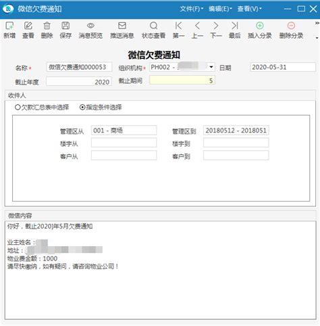Open the 编辑(E) menu

coord(220,9)
